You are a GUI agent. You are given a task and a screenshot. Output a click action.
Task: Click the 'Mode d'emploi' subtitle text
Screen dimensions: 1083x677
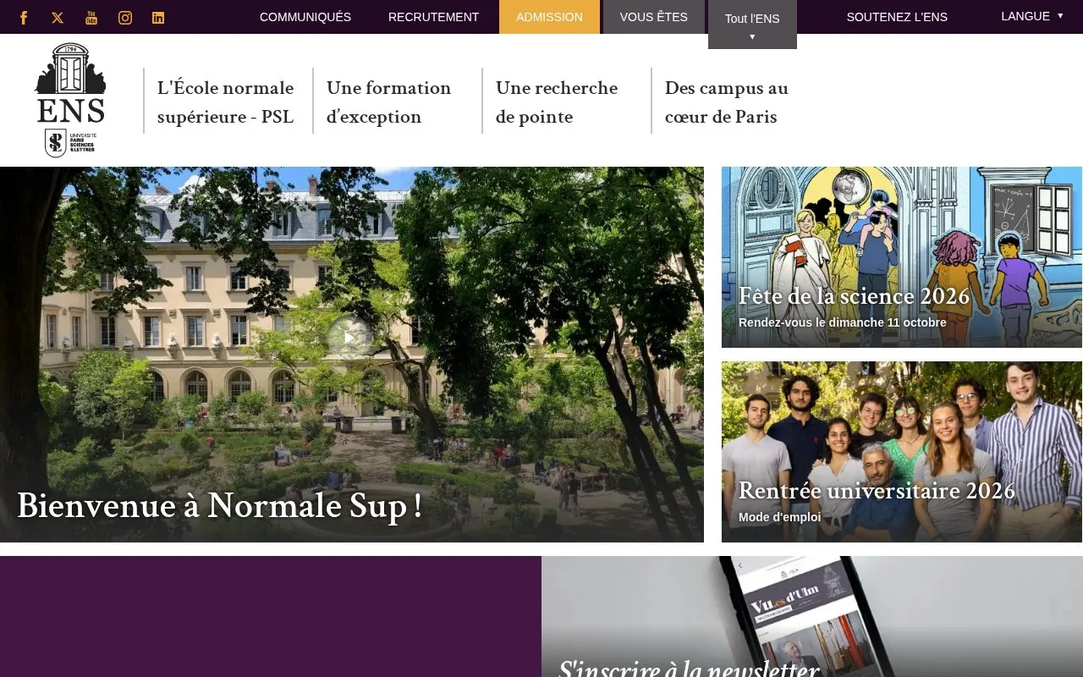(779, 517)
